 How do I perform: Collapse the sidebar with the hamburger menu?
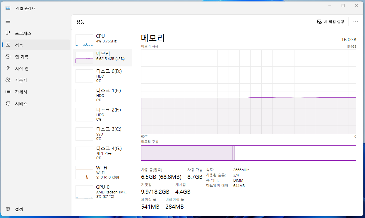(x=8, y=21)
